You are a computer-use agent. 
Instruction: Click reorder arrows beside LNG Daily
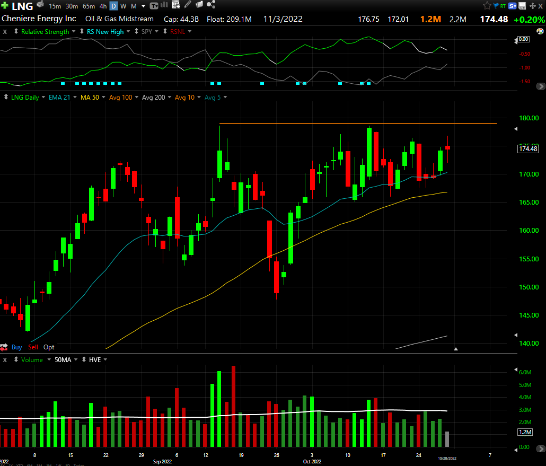click(x=6, y=97)
